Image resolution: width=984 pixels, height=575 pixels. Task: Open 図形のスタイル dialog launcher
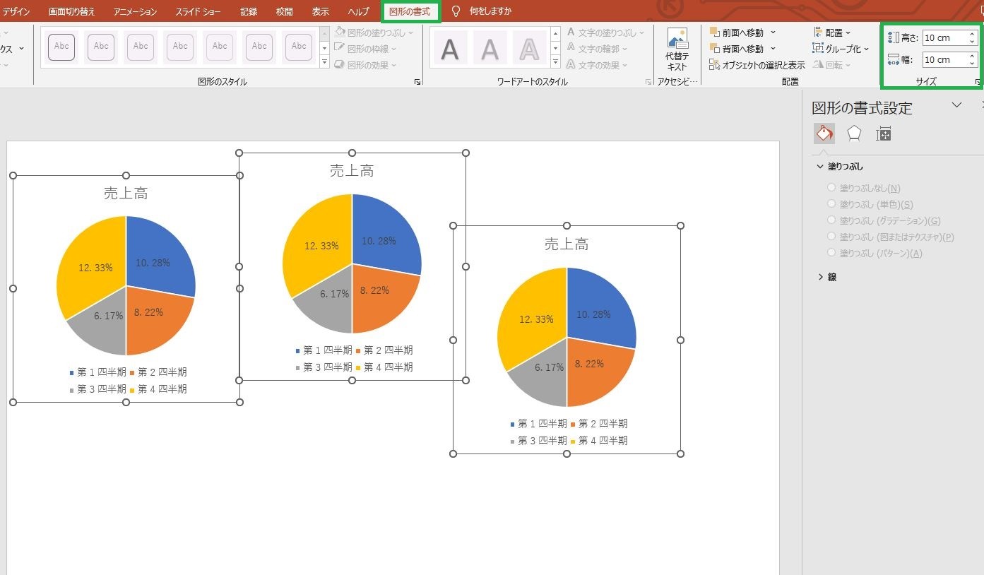(417, 82)
